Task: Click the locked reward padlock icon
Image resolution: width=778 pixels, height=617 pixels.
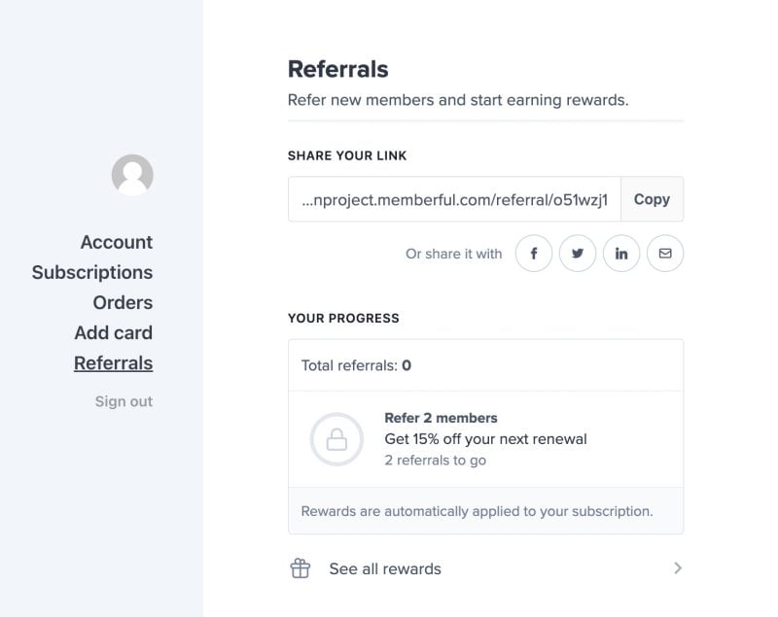Action: click(336, 439)
